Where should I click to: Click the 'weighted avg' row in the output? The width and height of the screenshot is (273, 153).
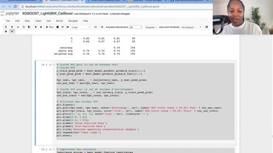pos(95,54)
